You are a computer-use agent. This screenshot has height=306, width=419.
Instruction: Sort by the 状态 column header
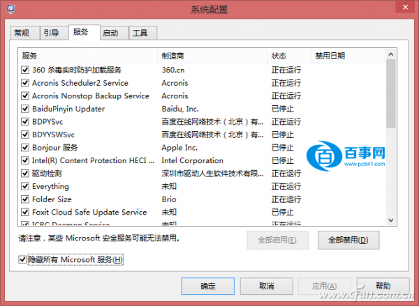click(289, 56)
